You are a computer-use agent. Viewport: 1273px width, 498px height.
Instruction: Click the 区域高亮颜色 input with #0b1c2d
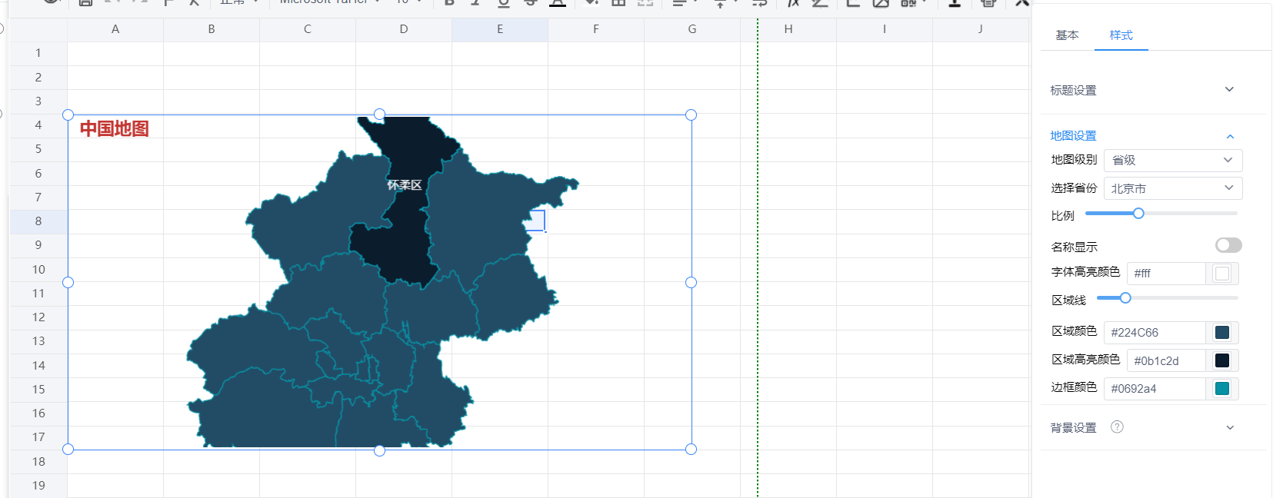(1166, 360)
